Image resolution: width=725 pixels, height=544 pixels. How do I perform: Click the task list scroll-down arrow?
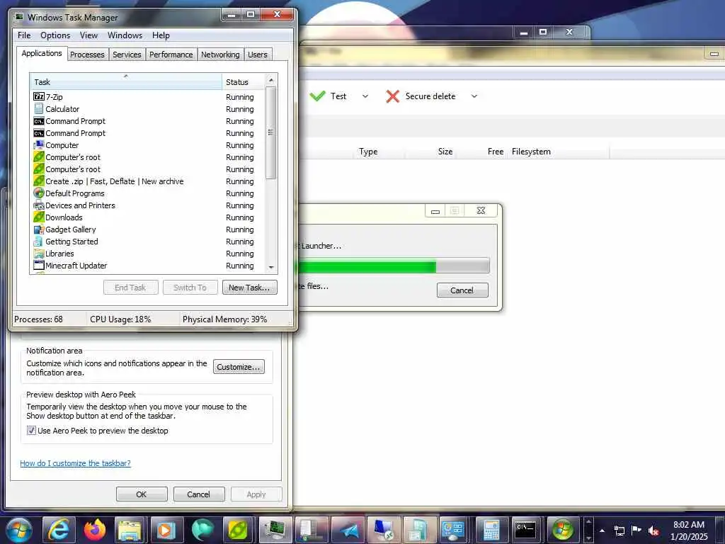(x=271, y=267)
